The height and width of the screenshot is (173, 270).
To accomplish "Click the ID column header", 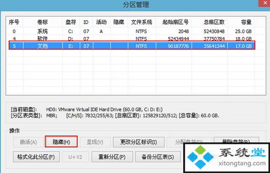I will (86, 22).
